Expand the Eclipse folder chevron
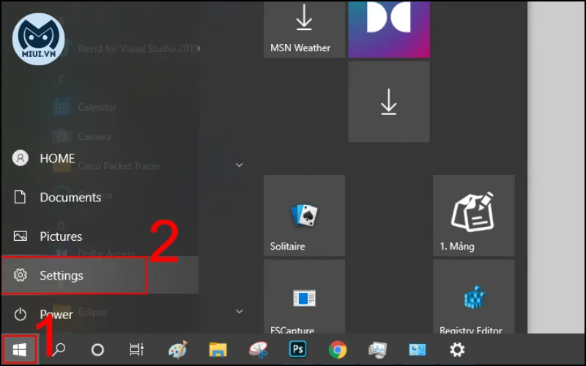Viewport: 586px width, 366px height. 240,311
